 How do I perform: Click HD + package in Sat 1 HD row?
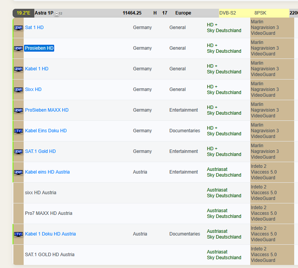(x=212, y=25)
